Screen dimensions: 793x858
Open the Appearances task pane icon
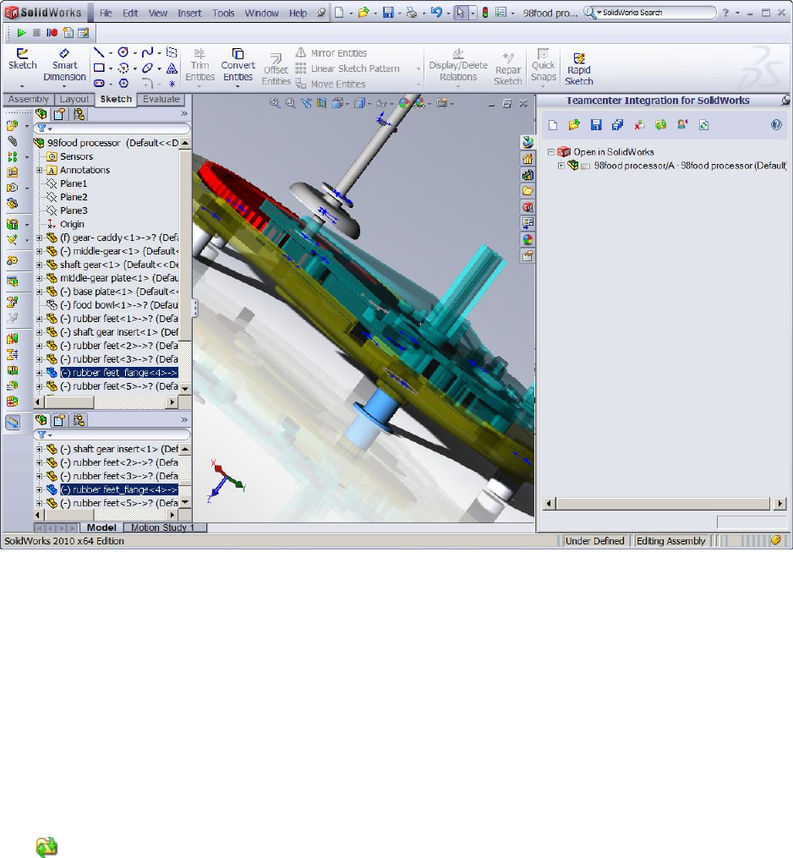click(528, 240)
